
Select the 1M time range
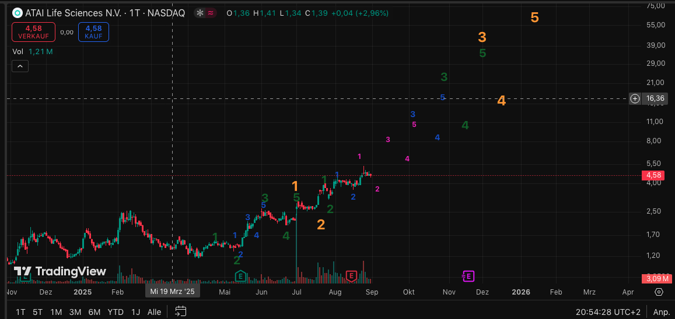pyautogui.click(x=56, y=312)
